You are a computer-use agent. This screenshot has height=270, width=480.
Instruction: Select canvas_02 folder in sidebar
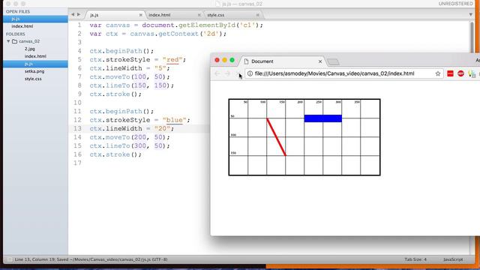click(x=29, y=41)
